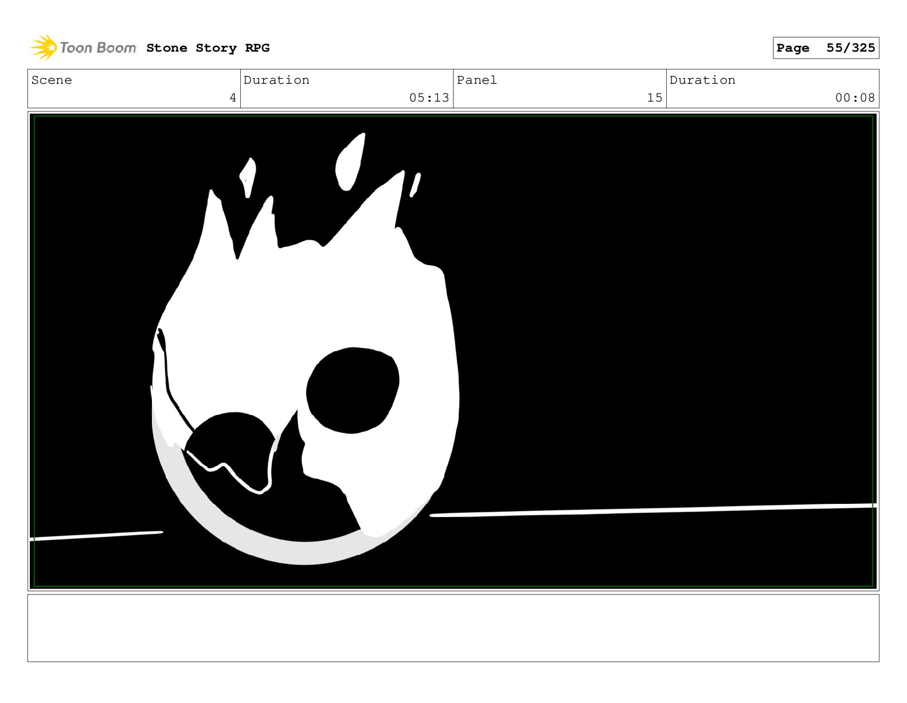Select scene number value '4'
This screenshot has height=703, width=907.
click(x=233, y=98)
